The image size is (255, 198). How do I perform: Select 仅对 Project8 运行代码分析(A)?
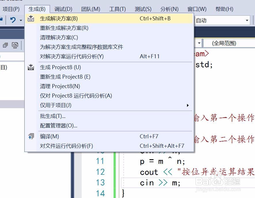point(109,96)
